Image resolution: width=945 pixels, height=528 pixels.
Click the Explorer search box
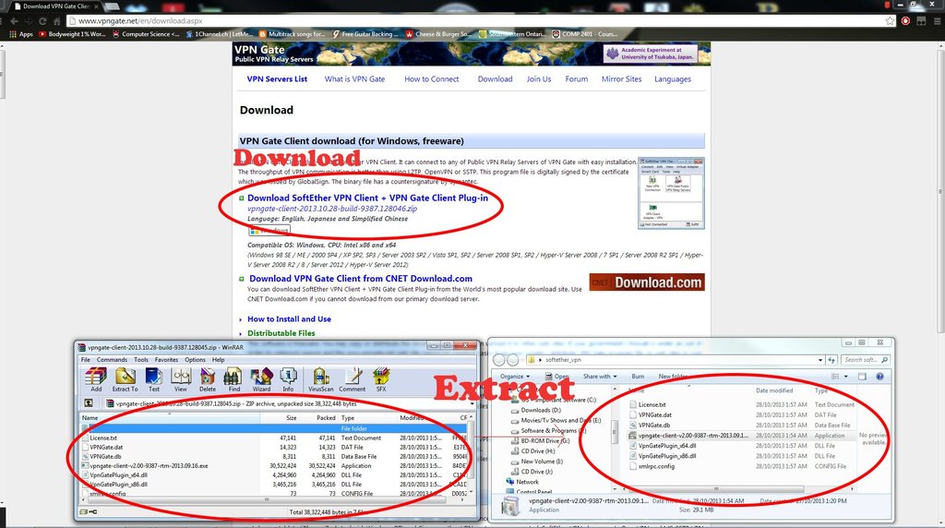[866, 360]
